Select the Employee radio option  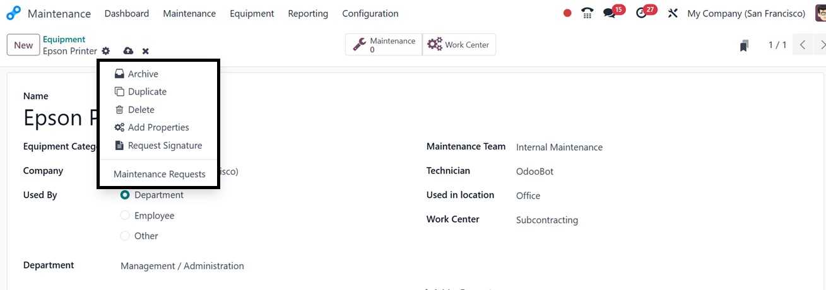[x=125, y=216]
